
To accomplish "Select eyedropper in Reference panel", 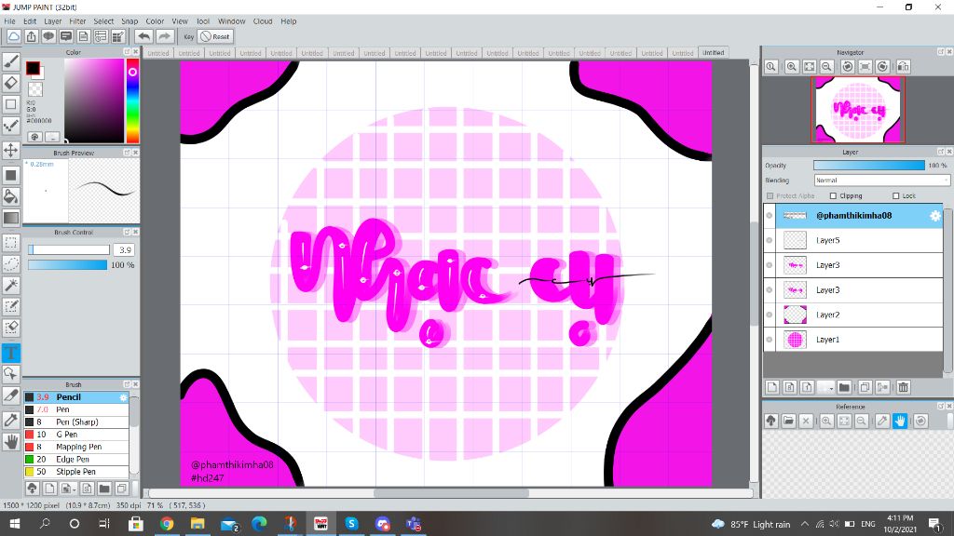I will (882, 421).
